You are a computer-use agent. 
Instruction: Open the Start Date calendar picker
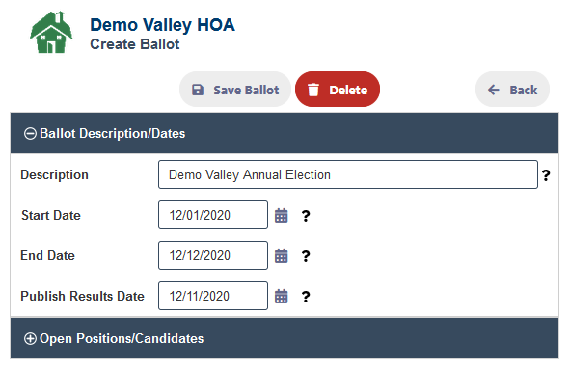tap(281, 216)
